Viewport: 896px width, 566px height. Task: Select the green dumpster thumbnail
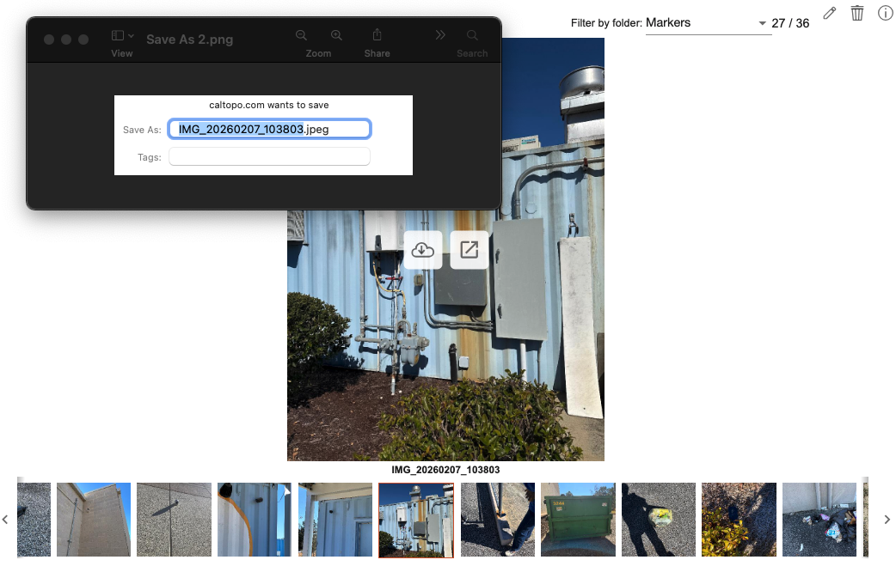[578, 520]
